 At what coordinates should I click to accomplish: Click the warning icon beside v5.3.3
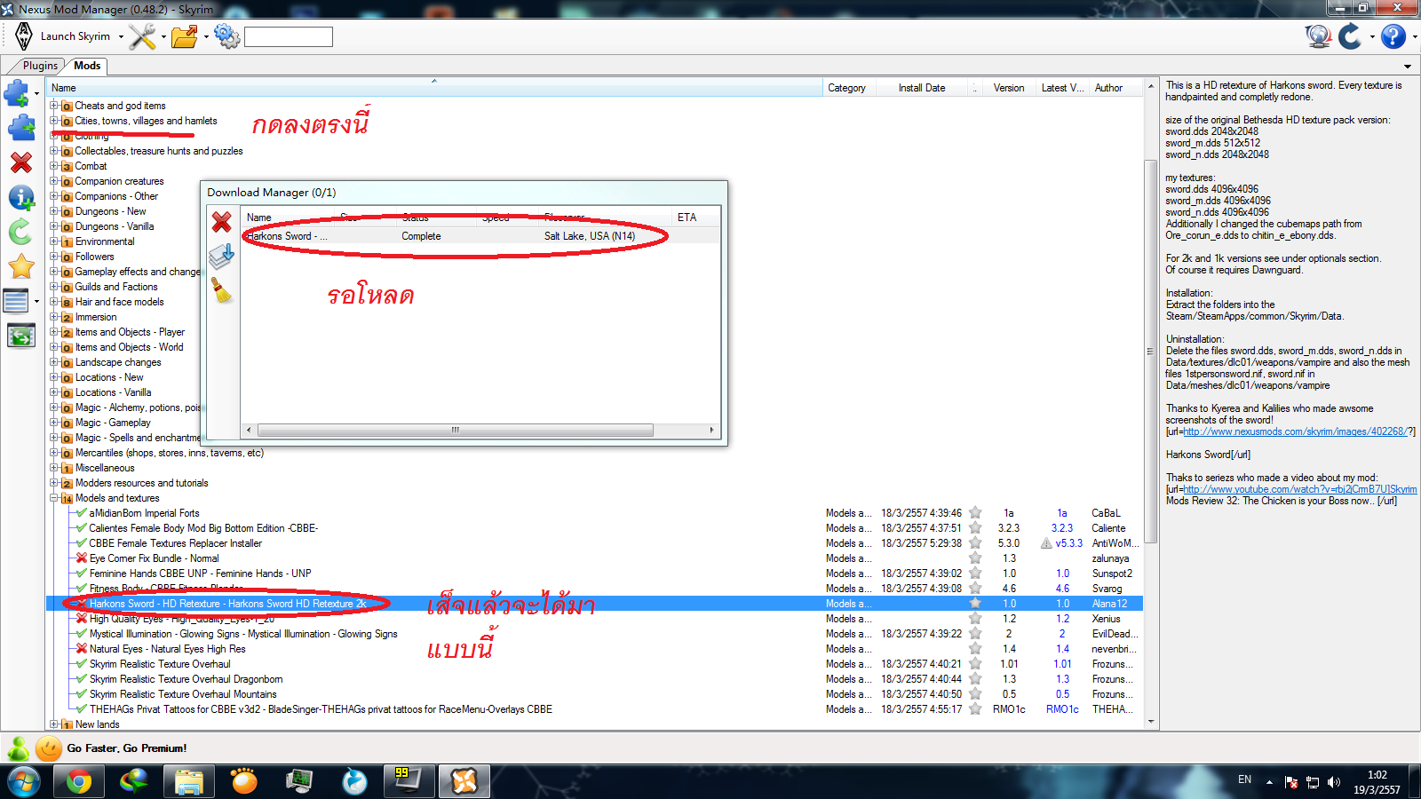[1047, 543]
